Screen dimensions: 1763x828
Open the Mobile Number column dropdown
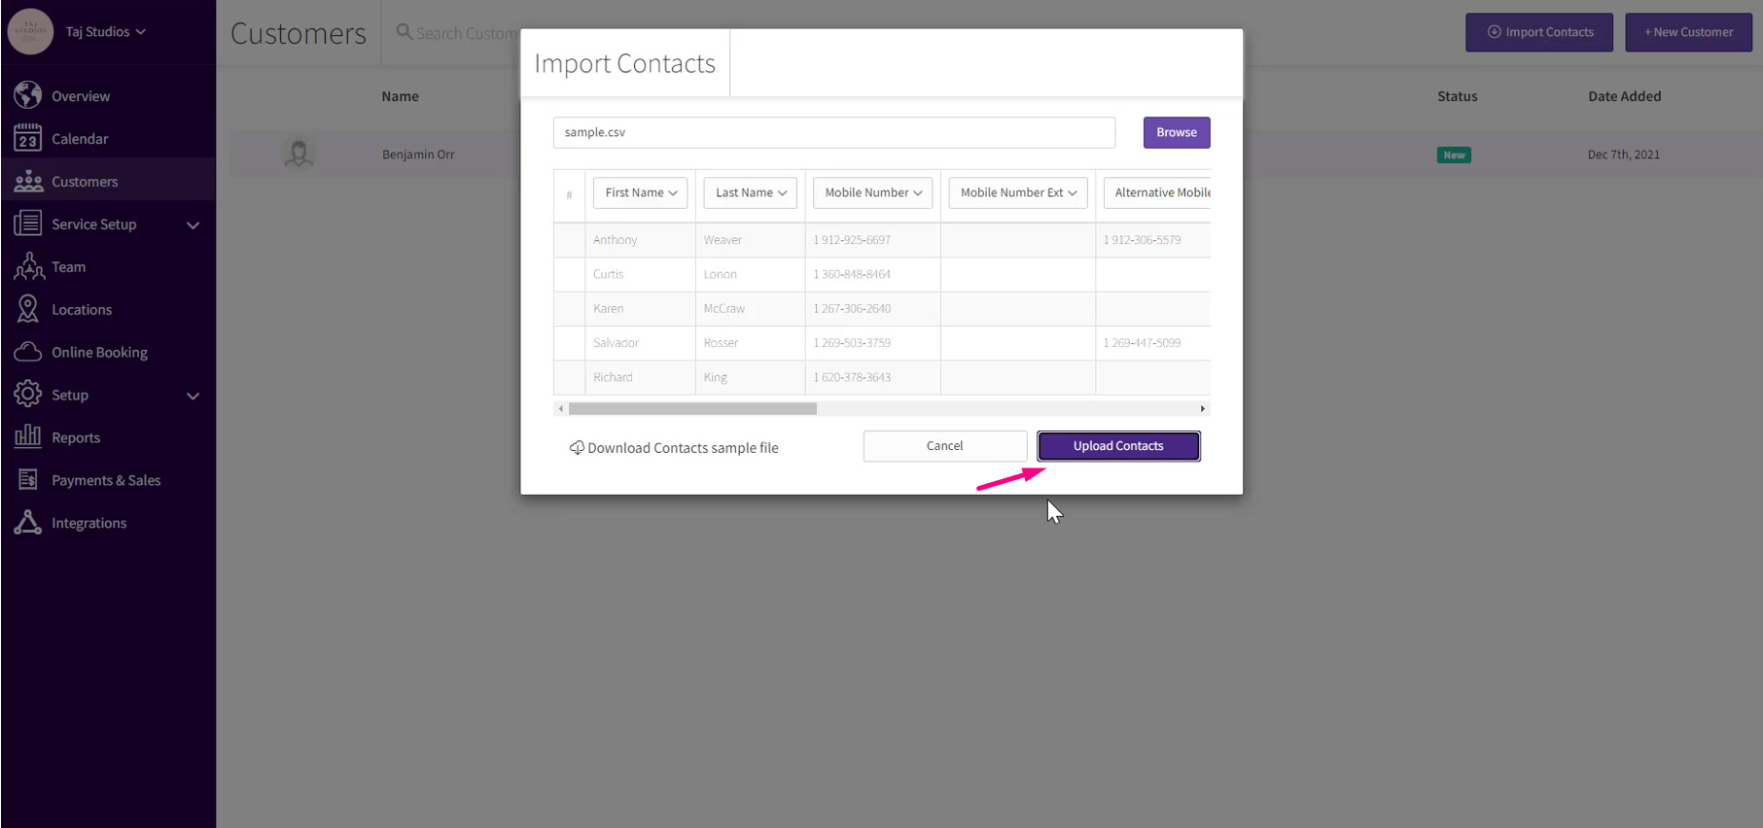pos(872,192)
